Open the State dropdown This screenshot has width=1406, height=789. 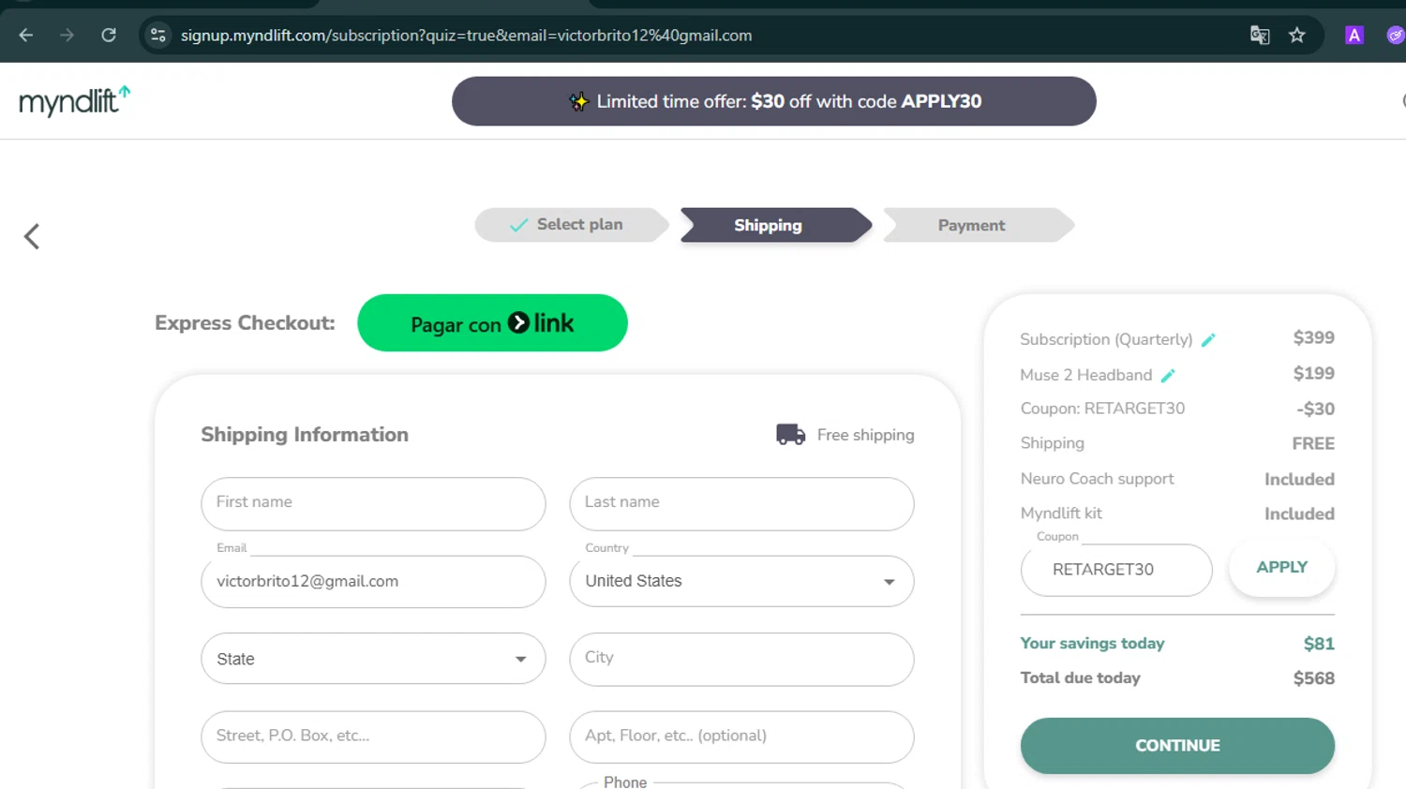pos(373,659)
